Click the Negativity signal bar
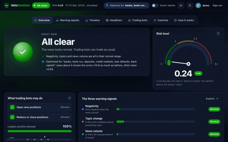This screenshot has height=142, width=228. point(156,109)
